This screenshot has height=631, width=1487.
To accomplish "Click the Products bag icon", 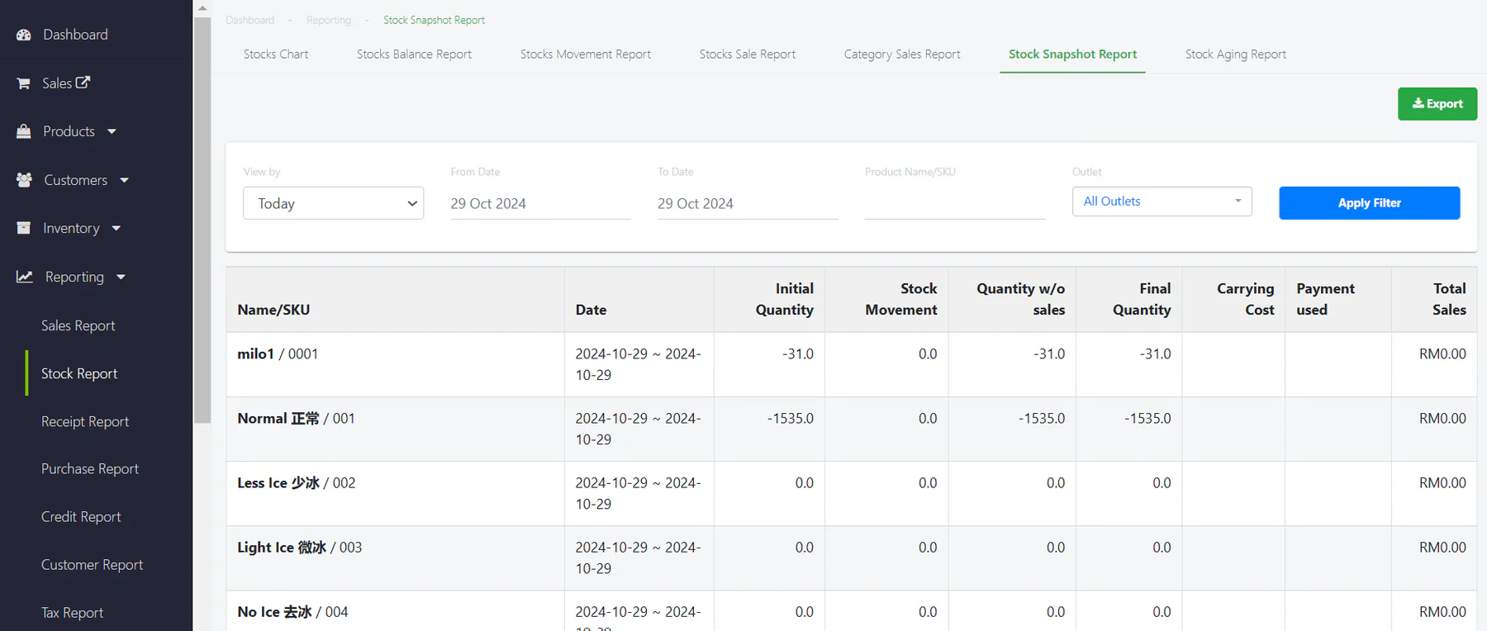I will tap(24, 131).
